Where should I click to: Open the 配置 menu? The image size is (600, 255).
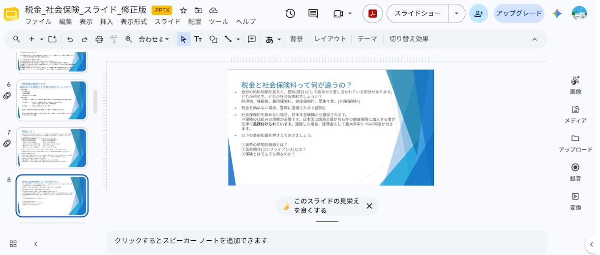[x=195, y=22]
